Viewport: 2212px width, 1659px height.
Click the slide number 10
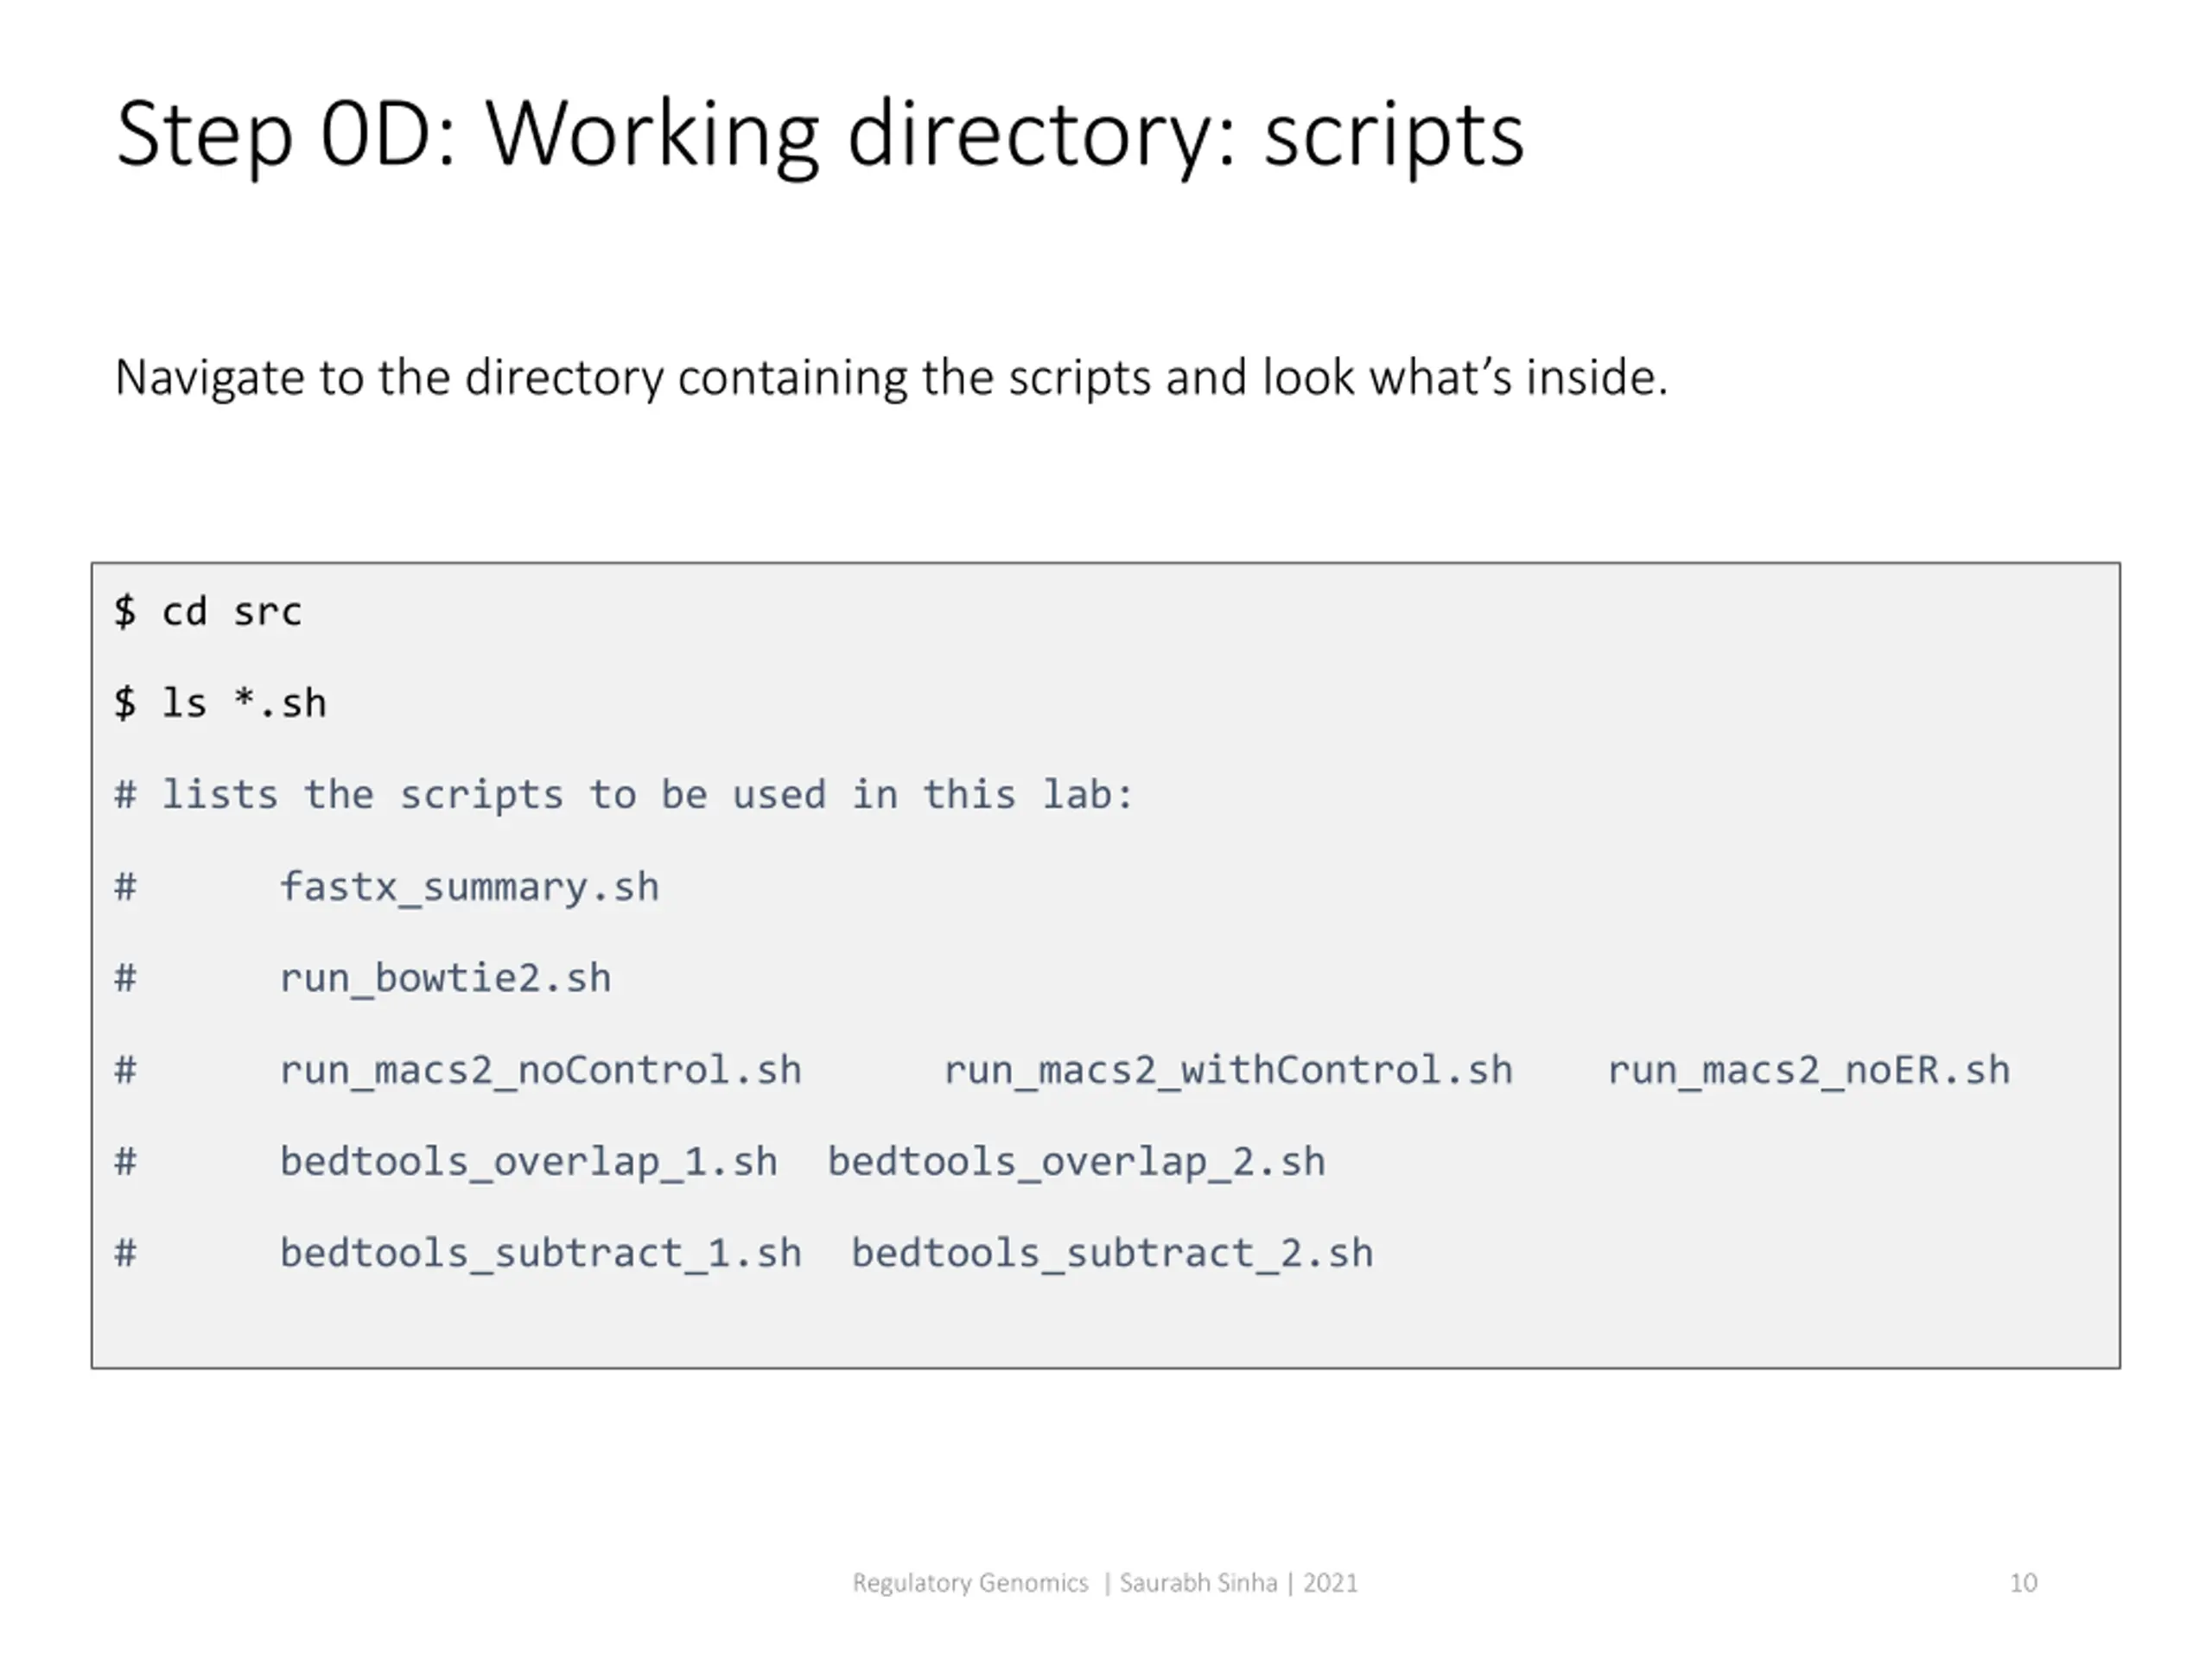[x=2022, y=1583]
